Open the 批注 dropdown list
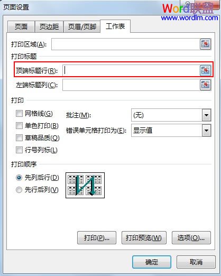Viewport: 221px width, 276px height. tap(206, 115)
